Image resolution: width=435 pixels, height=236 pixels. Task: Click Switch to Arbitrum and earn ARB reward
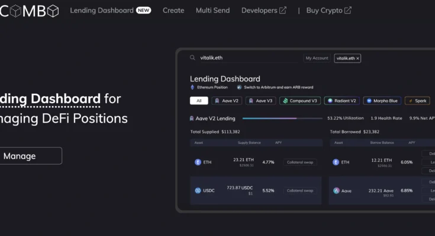279,87
